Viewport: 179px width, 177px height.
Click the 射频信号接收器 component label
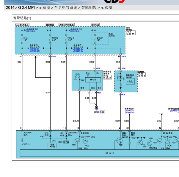click(107, 73)
